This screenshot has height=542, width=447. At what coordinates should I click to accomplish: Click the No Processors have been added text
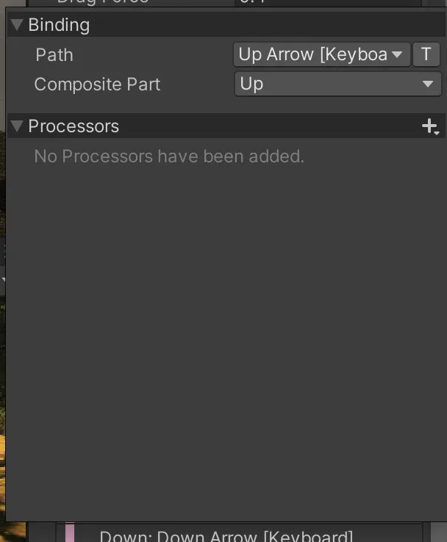169,156
